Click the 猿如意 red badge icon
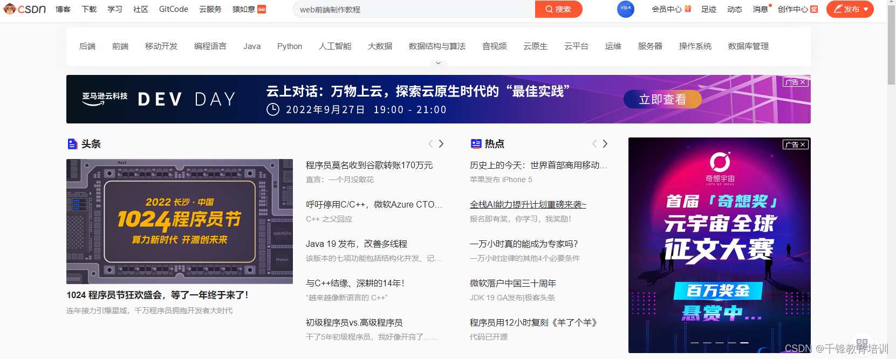This screenshot has height=359, width=896. pos(262,9)
